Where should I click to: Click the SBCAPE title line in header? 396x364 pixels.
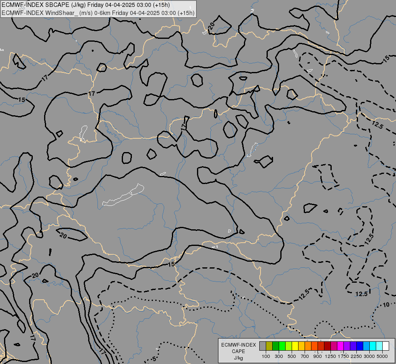86,5
